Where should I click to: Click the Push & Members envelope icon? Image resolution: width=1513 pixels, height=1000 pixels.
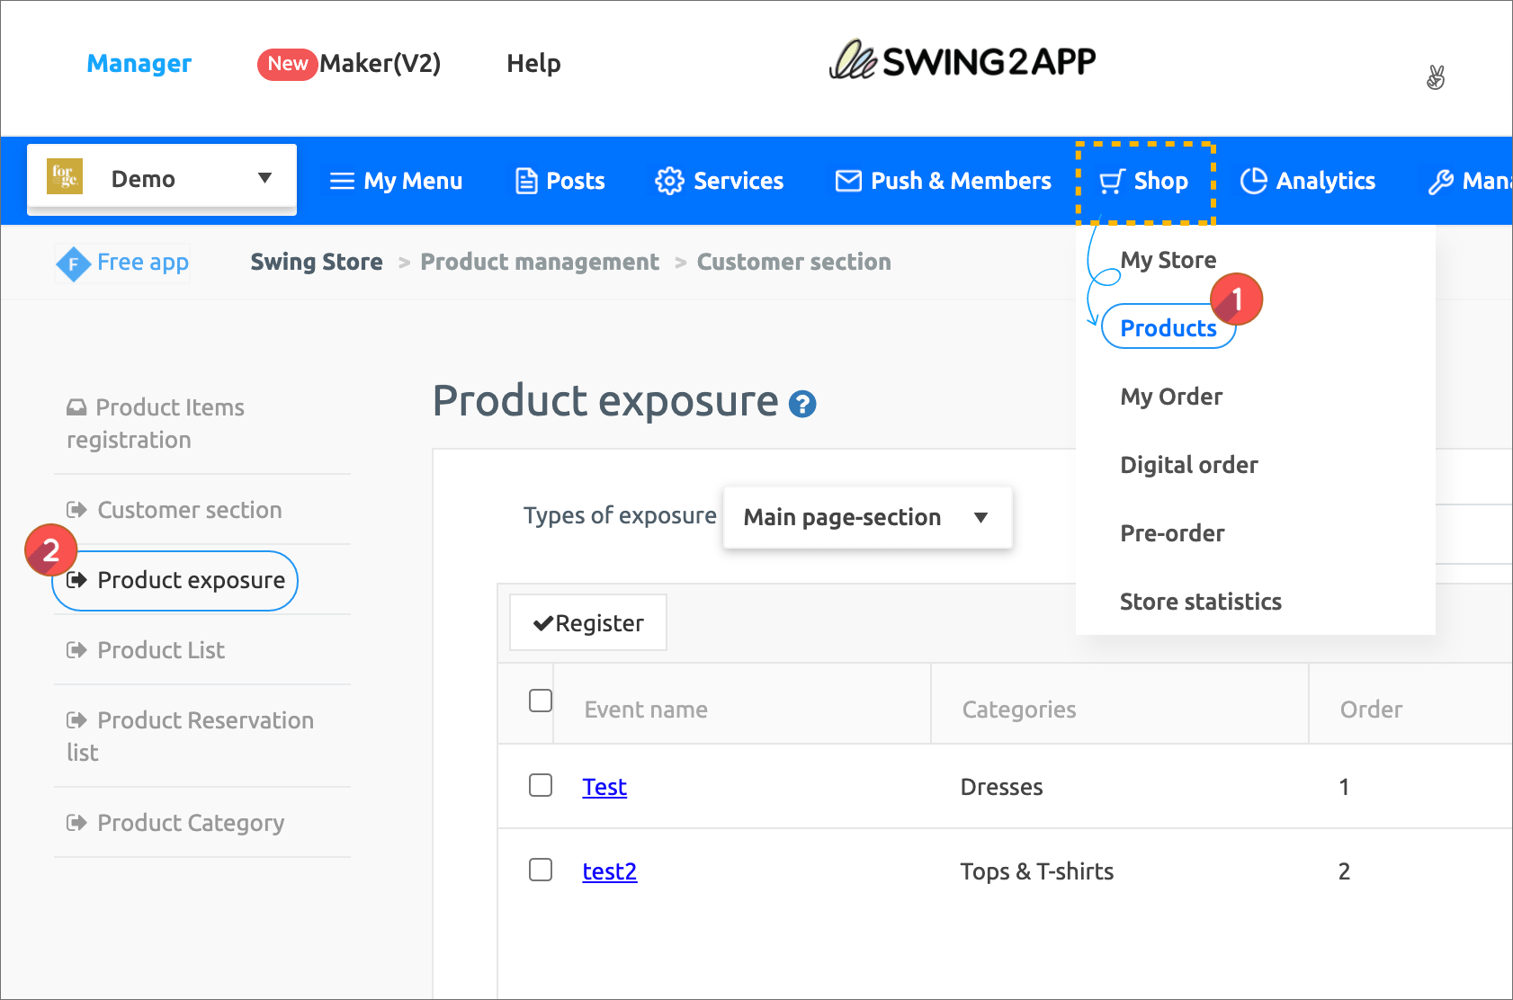[848, 181]
